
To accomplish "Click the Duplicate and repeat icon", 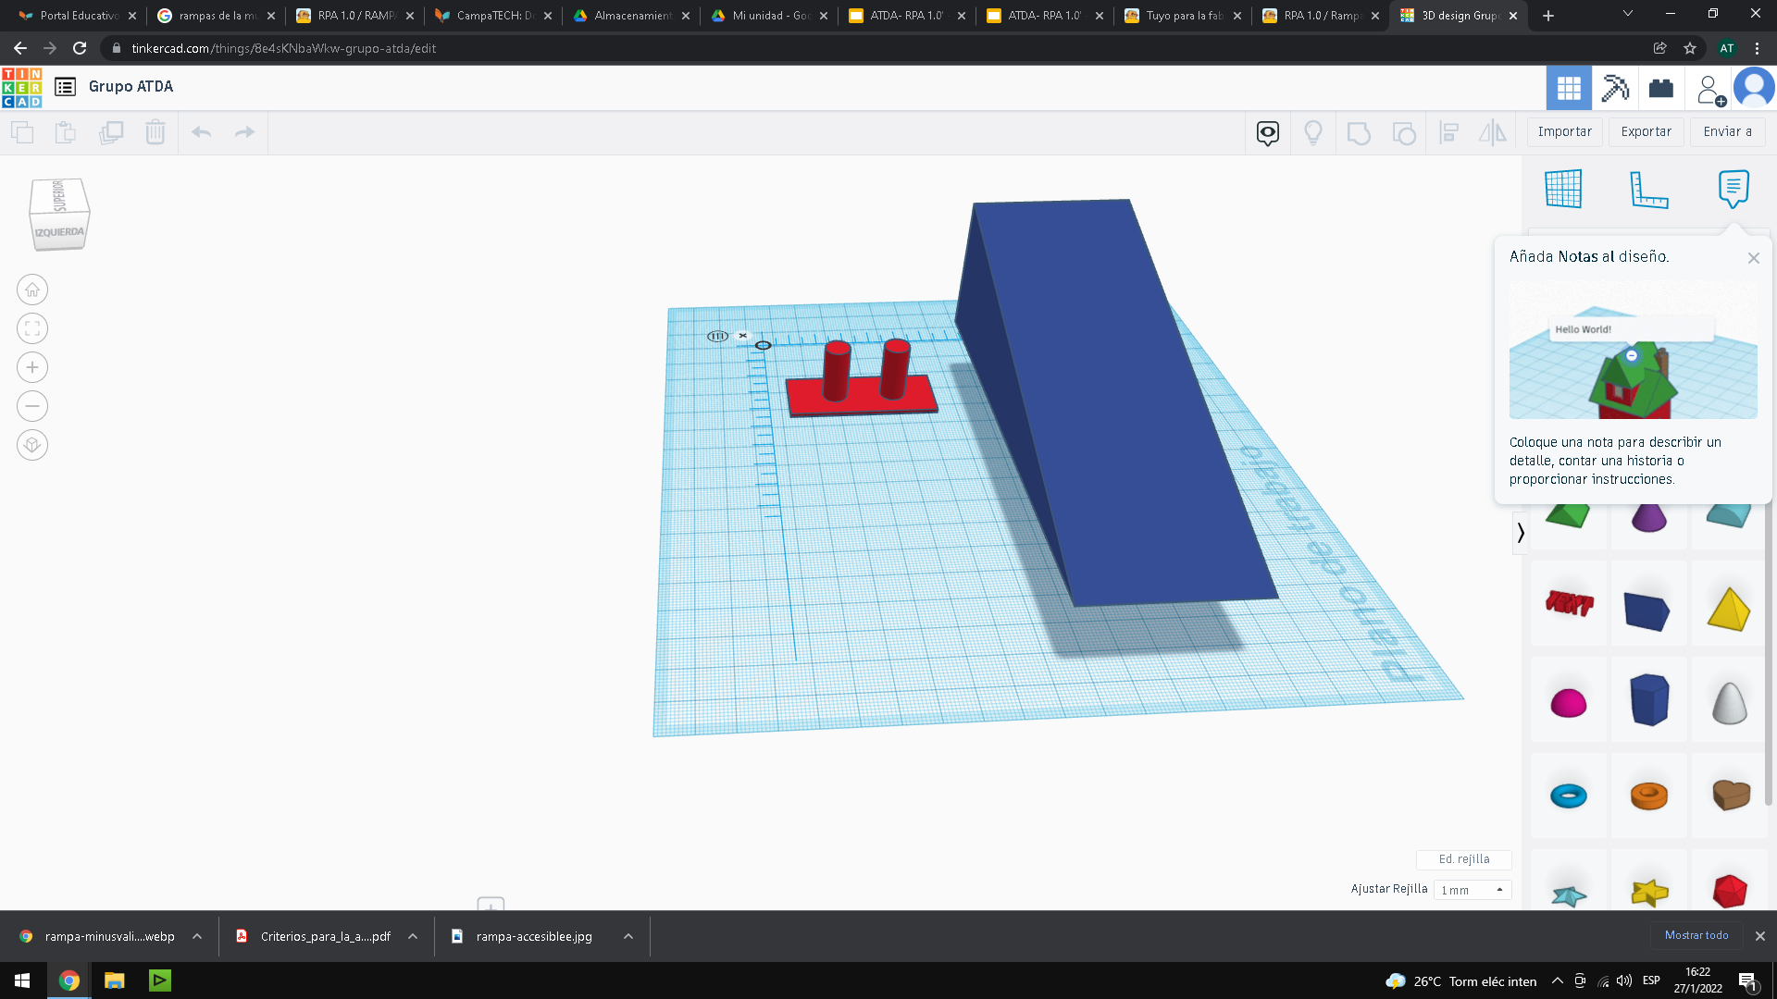I will point(111,132).
